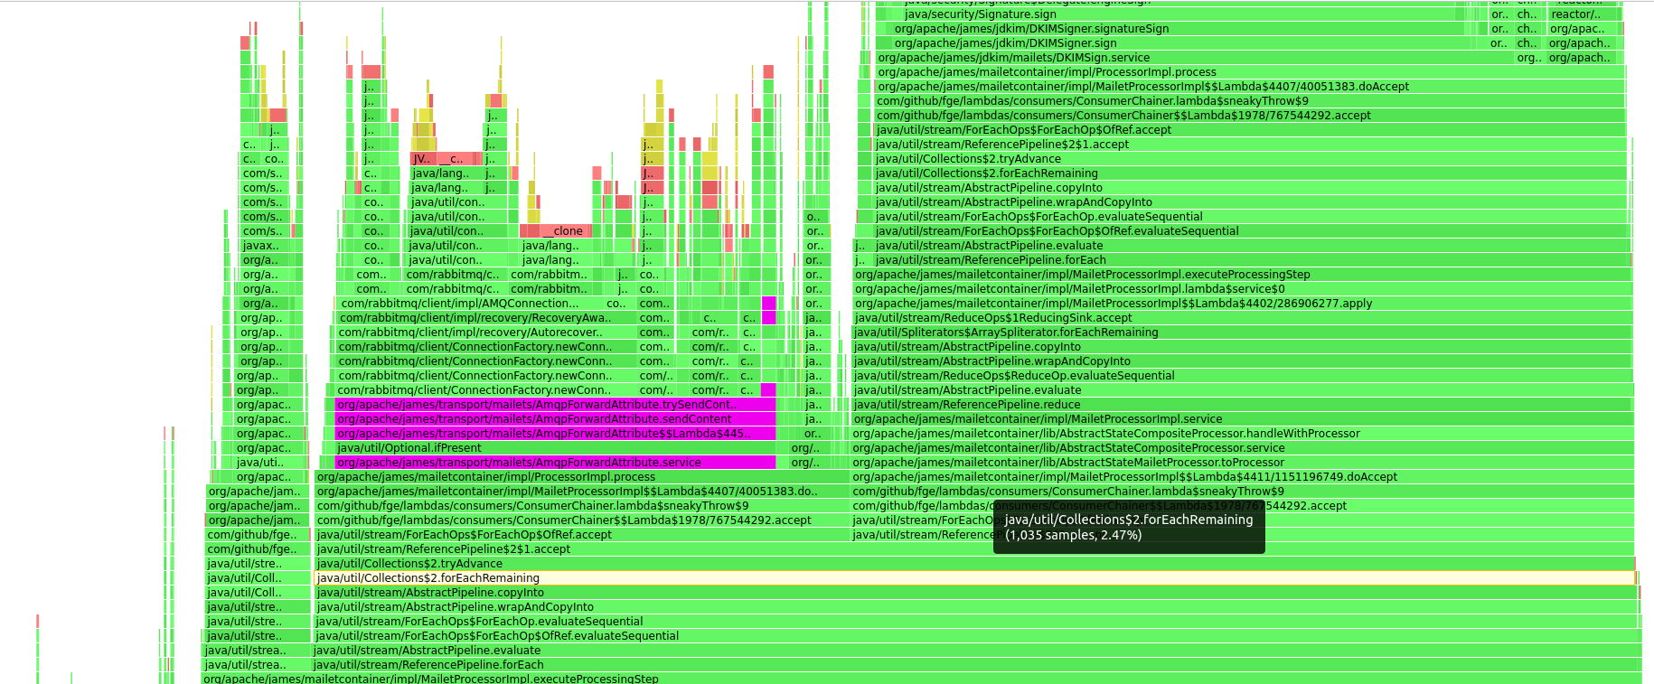Click the jdkim/DKIMSigner.sign frame
This screenshot has width=1654, height=684.
pyautogui.click(x=1182, y=43)
